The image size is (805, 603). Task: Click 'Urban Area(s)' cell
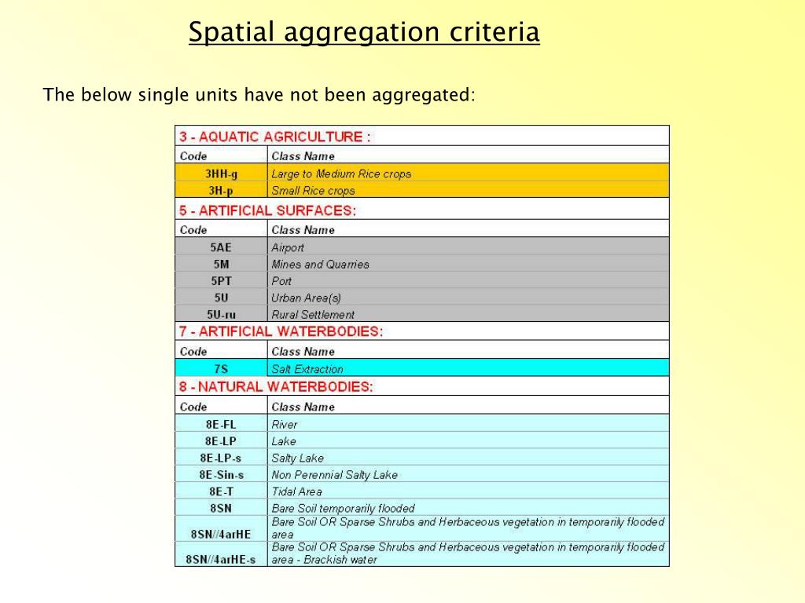[469, 298]
